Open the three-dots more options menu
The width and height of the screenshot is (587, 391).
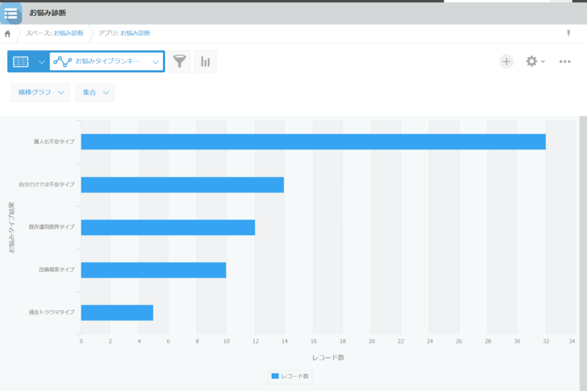coord(565,61)
